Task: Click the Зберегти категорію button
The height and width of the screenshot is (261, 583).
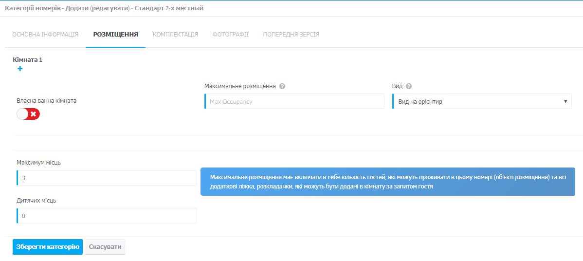Action: point(48,247)
